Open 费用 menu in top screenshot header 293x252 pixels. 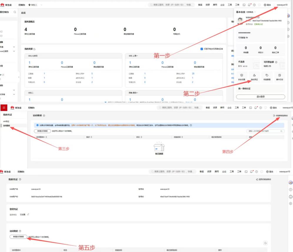click(215, 5)
